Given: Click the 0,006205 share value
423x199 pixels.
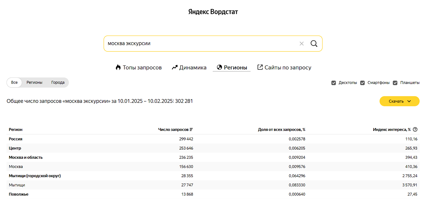Looking at the screenshot, I should pyautogui.click(x=297, y=148).
